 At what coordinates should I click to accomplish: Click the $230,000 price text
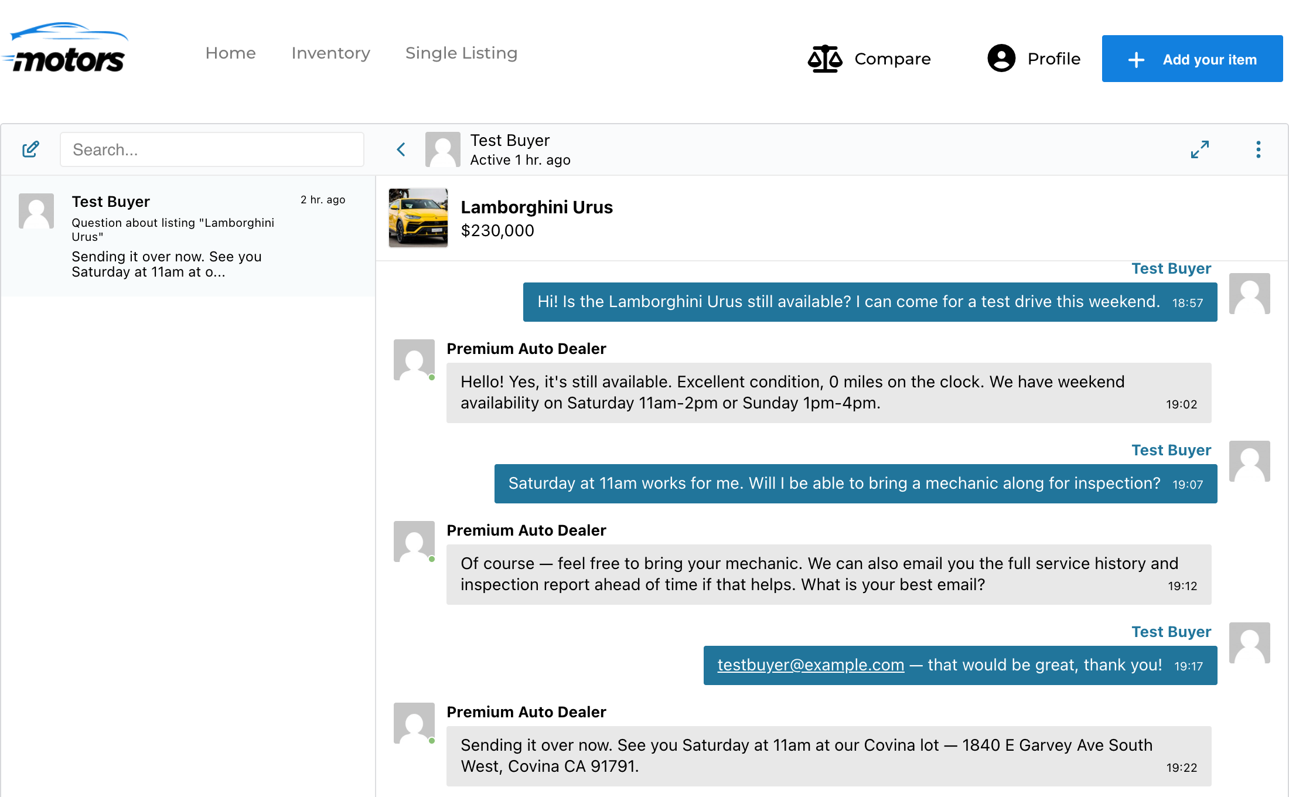[x=497, y=231]
